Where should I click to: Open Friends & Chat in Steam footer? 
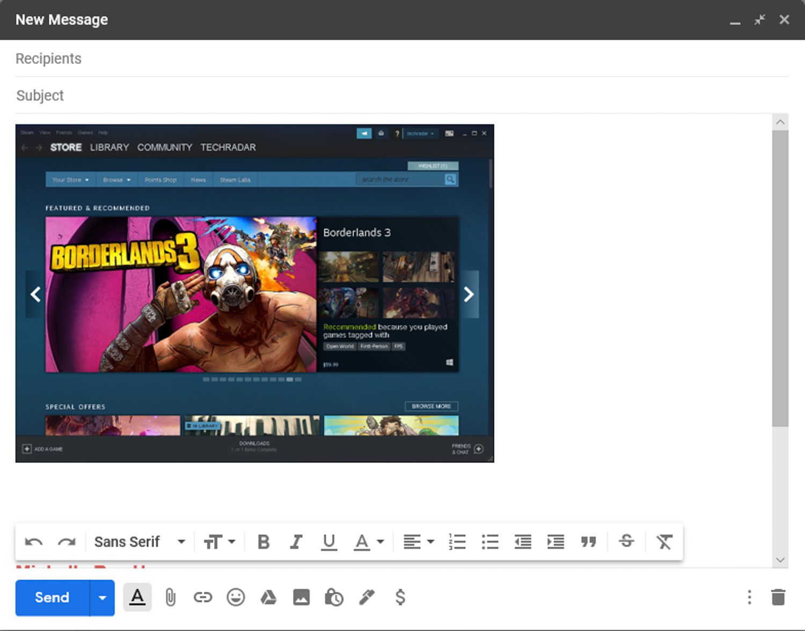pos(467,449)
